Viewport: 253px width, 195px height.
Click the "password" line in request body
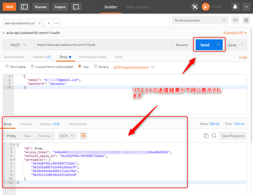point(47,84)
